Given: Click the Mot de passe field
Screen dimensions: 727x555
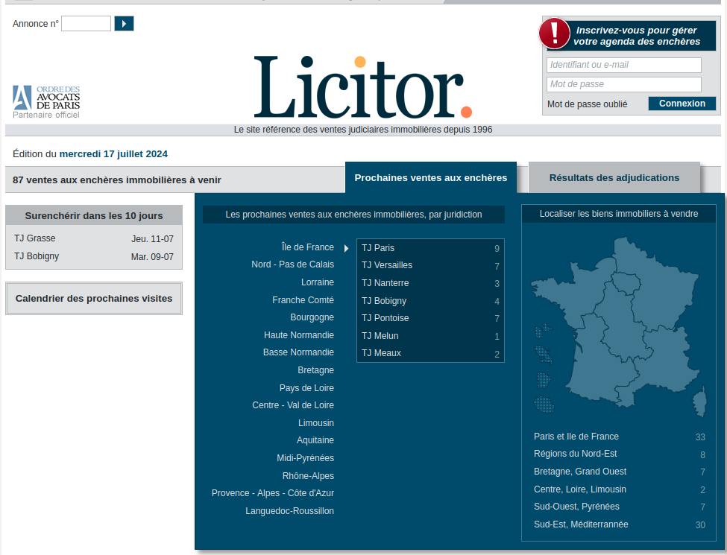Looking at the screenshot, I should [x=623, y=84].
